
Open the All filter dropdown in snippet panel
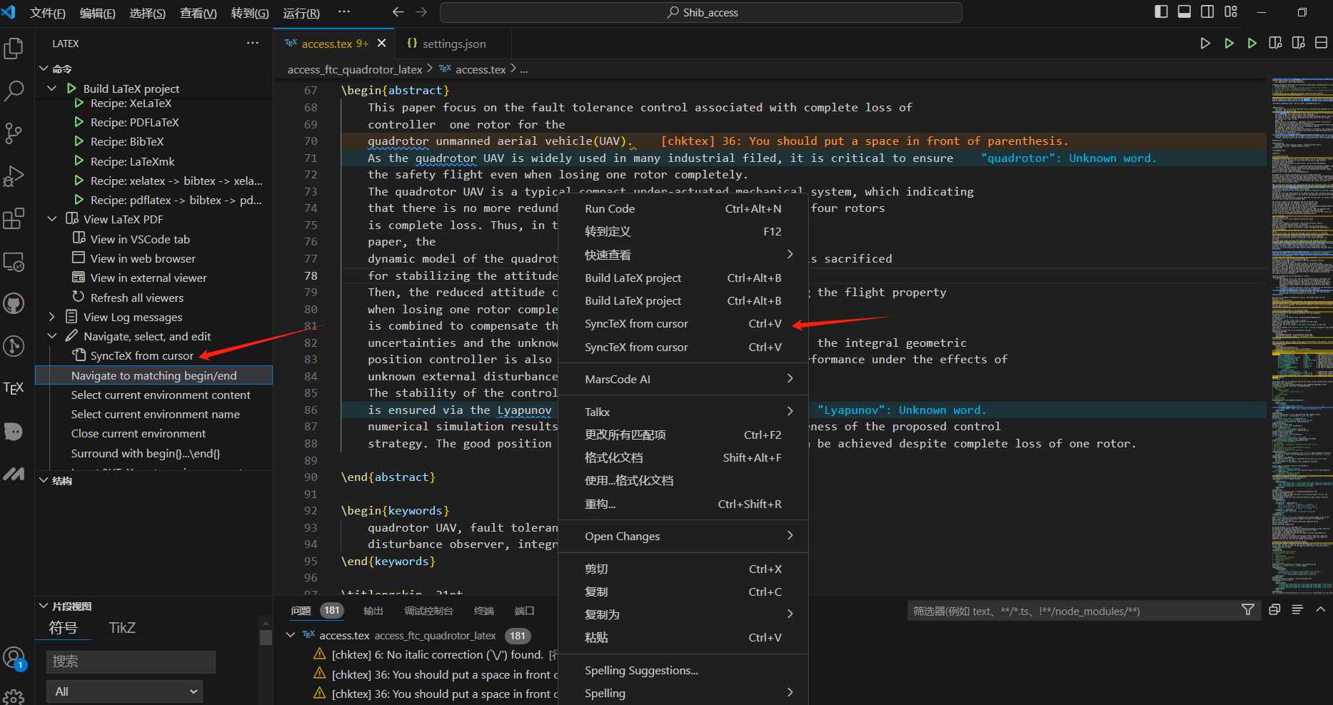(x=124, y=691)
